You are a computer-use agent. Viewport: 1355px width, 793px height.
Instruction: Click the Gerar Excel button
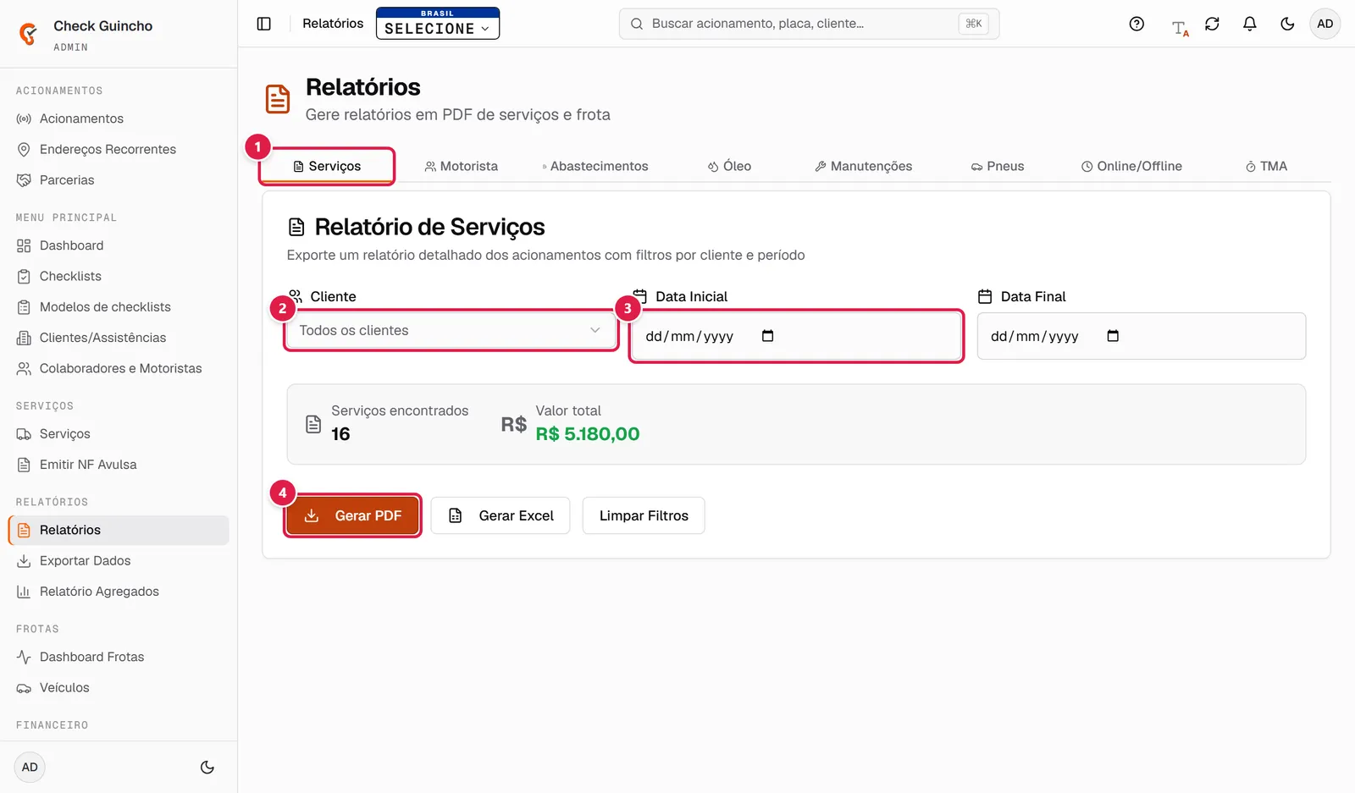(x=501, y=515)
